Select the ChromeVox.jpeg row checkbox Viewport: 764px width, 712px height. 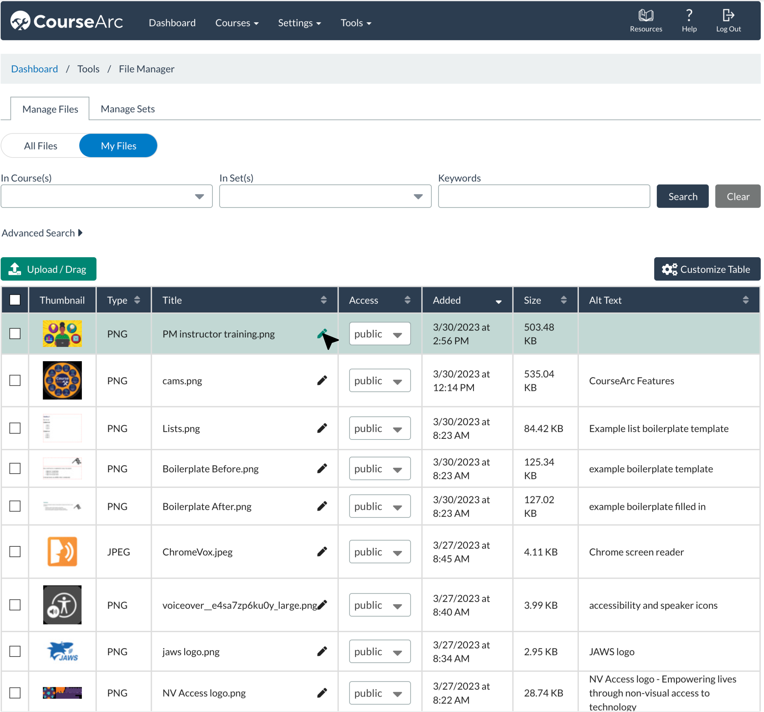[x=15, y=551]
